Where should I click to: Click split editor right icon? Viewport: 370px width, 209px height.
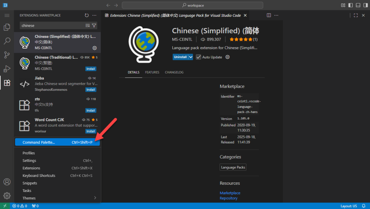tap(269, 15)
